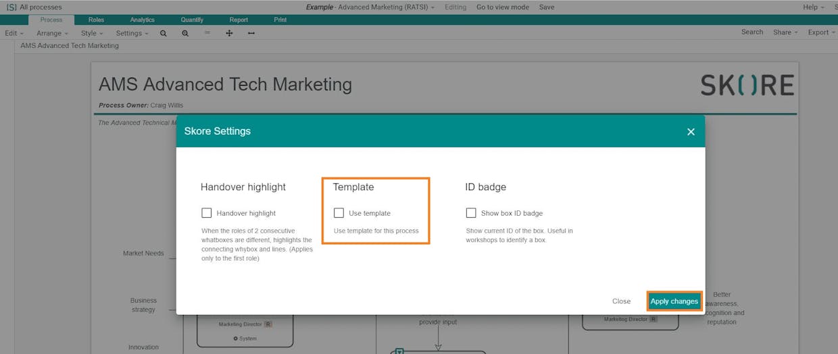This screenshot has width=838, height=354.
Task: Select the Print tab
Action: [280, 20]
